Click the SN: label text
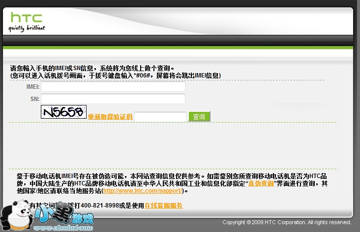360x232 pixels. point(35,99)
